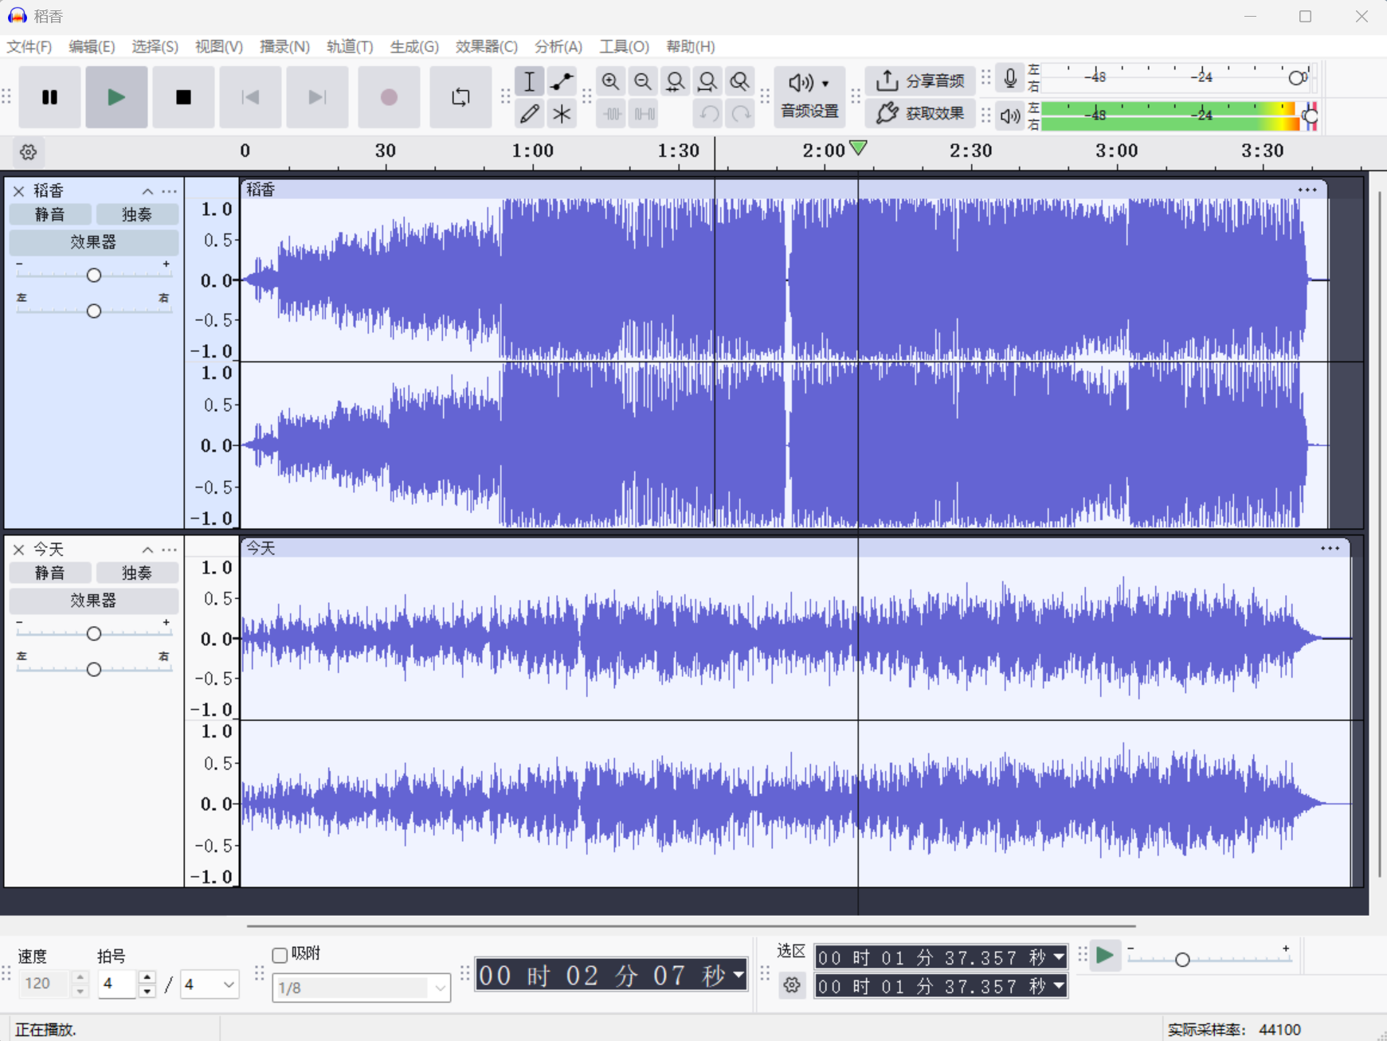
Task: Open Effect (效果器) menu in menu bar
Action: [486, 46]
